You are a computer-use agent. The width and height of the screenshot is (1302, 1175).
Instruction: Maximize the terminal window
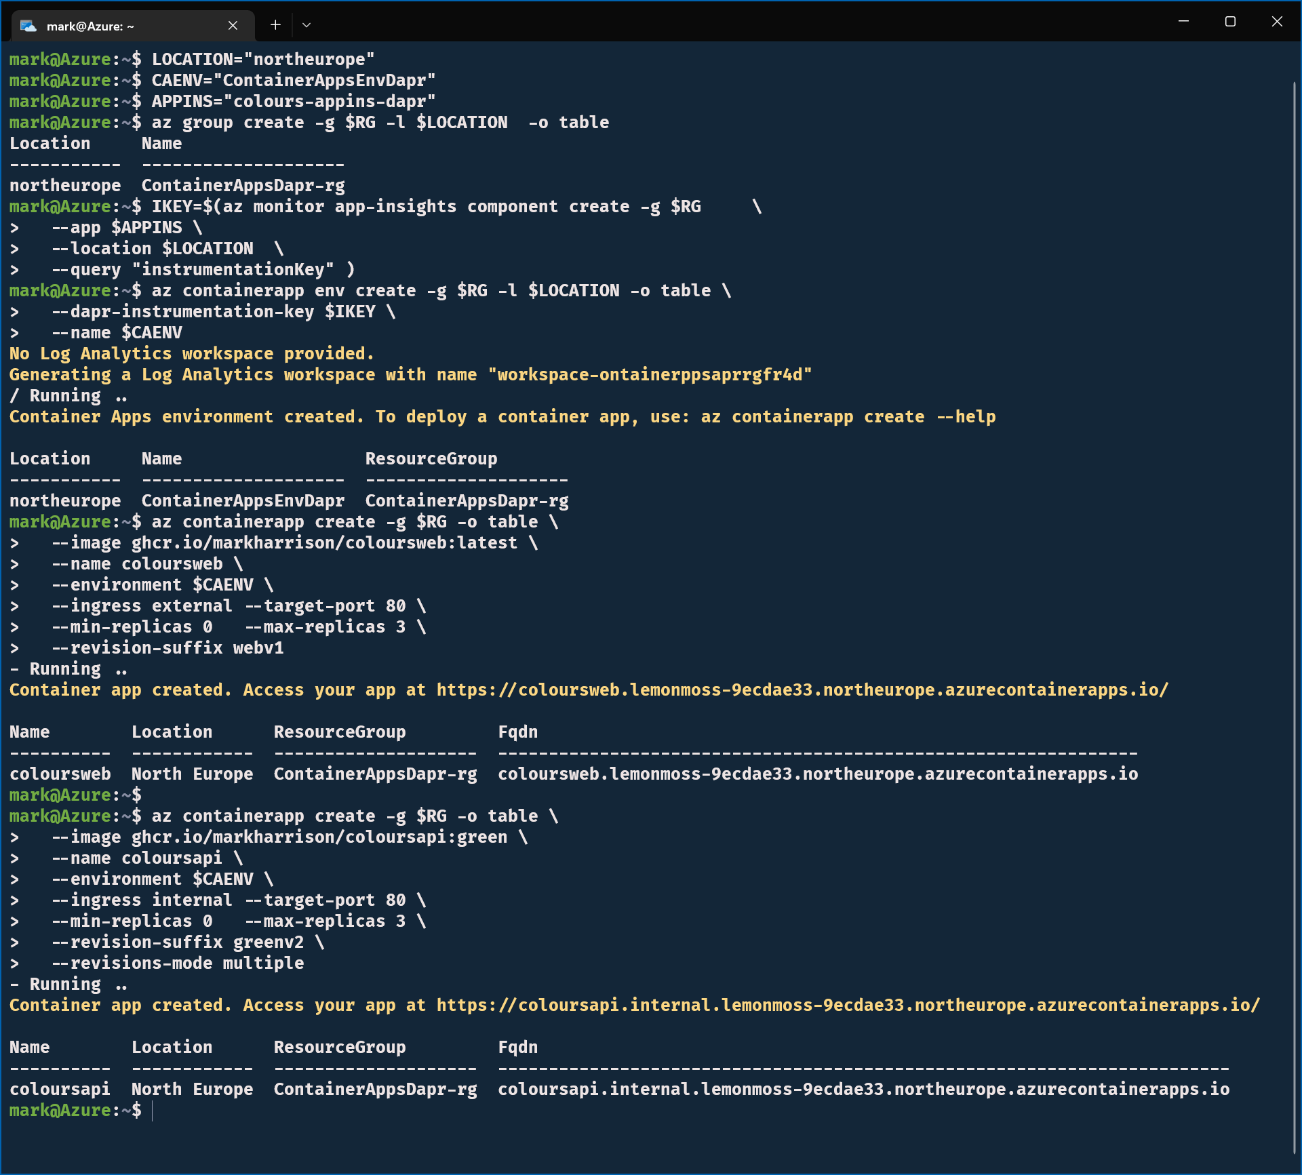click(1230, 22)
